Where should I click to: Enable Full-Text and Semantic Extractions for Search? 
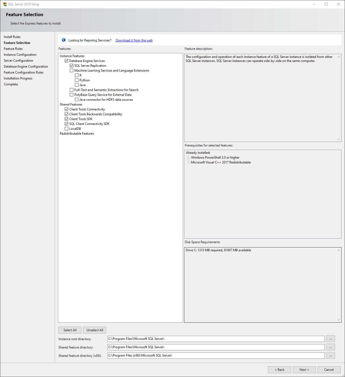click(x=71, y=90)
